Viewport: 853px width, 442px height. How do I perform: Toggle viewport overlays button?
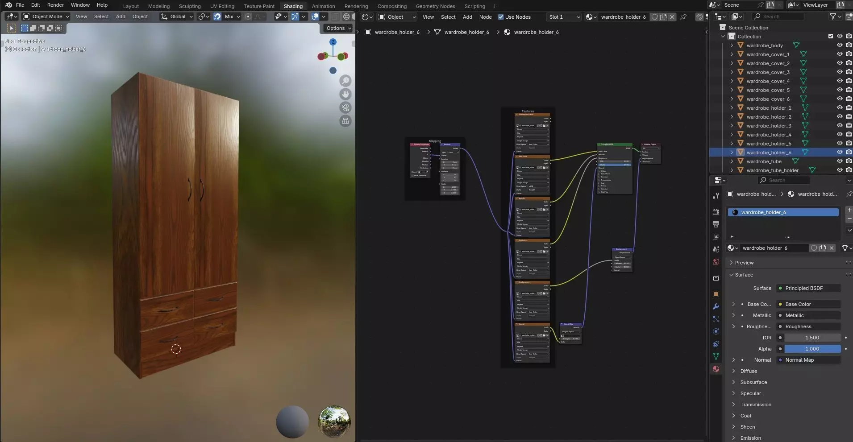315,17
